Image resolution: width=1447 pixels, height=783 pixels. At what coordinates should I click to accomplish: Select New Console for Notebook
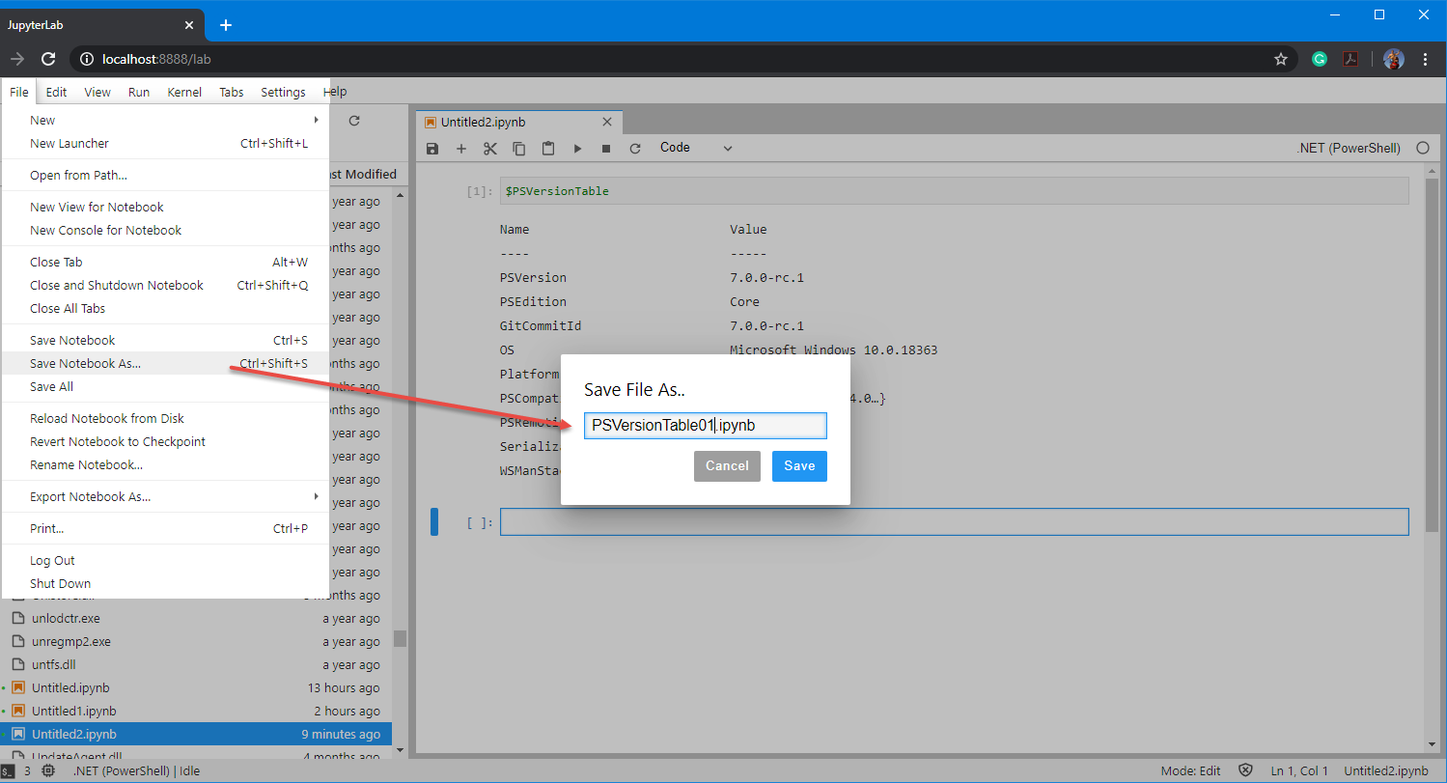pos(166,231)
